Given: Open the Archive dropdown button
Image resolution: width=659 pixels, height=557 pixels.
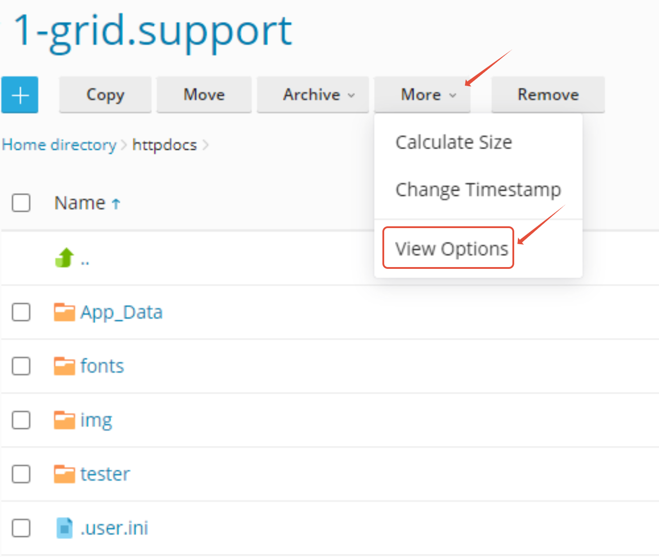Looking at the screenshot, I should 312,95.
